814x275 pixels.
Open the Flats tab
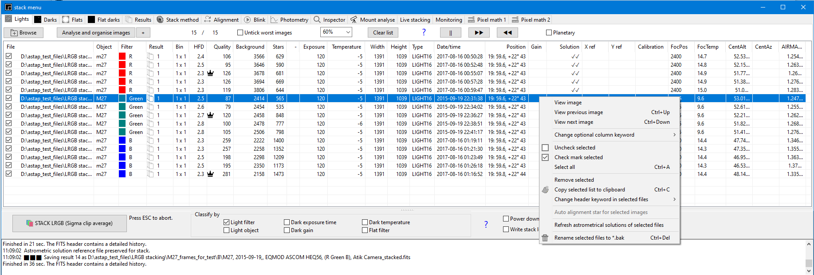pos(72,19)
